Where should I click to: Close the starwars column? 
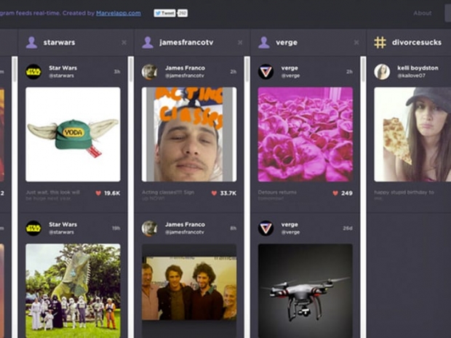coord(124,43)
